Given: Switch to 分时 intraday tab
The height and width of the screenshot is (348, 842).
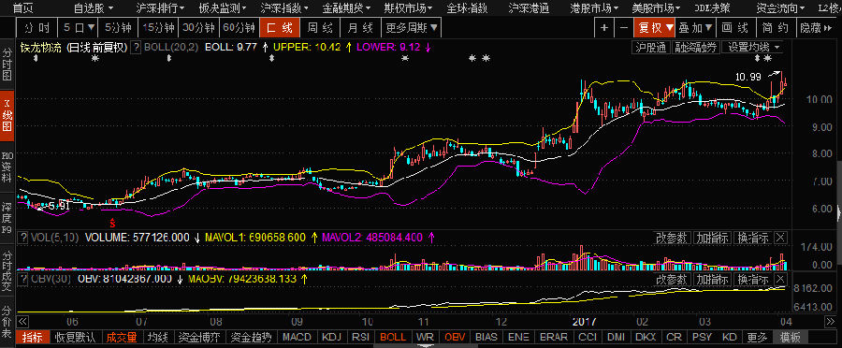Looking at the screenshot, I should click(37, 27).
